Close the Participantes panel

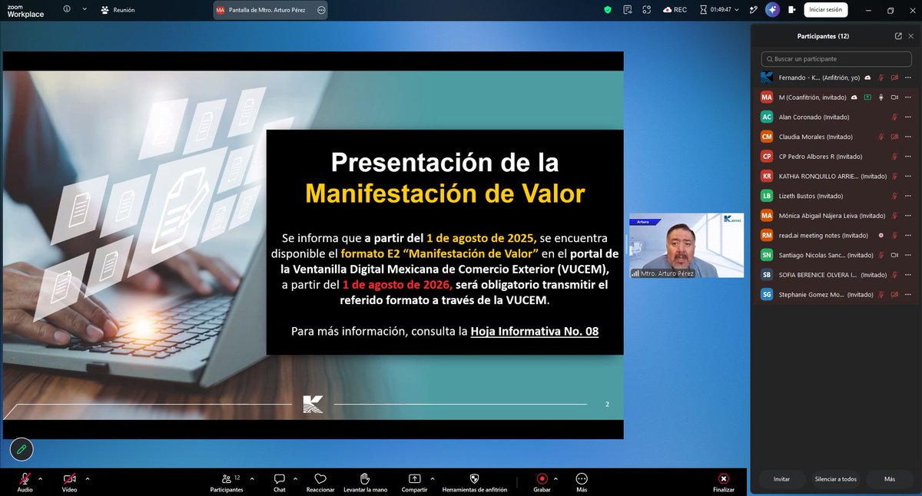[x=911, y=36]
